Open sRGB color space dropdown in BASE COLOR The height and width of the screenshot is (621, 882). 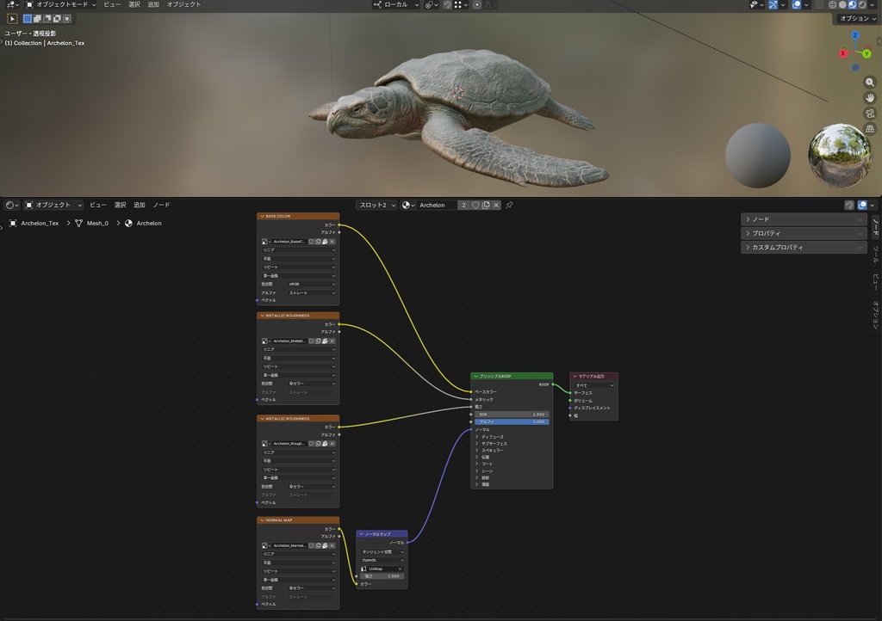(x=312, y=284)
